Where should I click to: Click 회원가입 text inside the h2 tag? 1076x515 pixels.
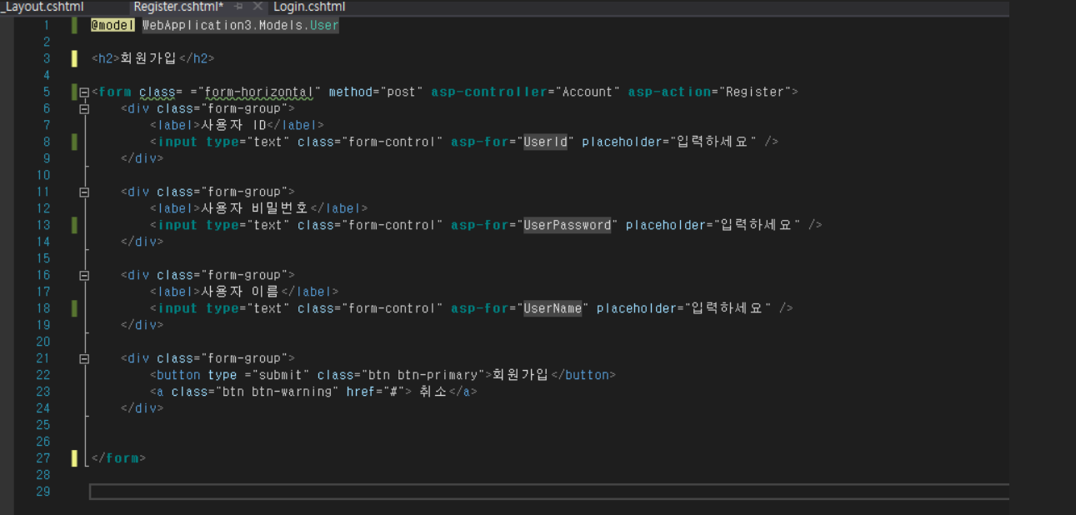pyautogui.click(x=148, y=58)
